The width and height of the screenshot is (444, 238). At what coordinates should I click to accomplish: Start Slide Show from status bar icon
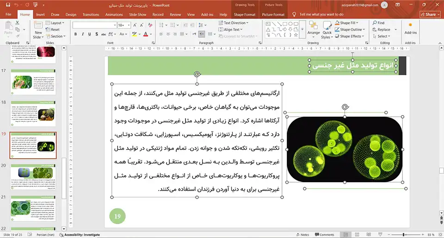(380, 235)
